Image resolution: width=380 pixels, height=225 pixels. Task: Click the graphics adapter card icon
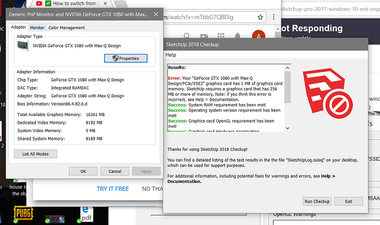coord(23,46)
